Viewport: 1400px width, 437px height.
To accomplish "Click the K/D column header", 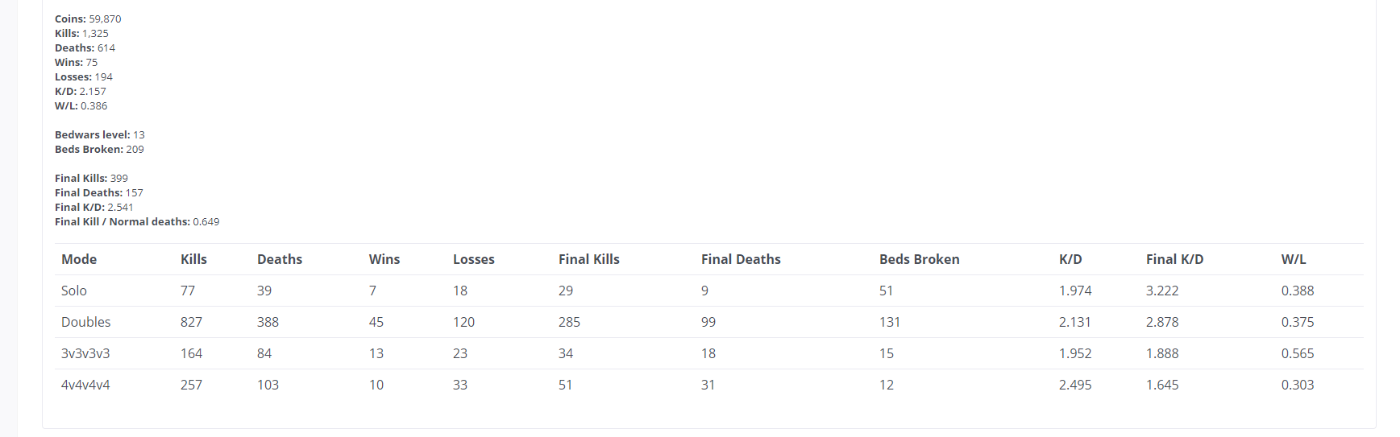I will click(x=1070, y=259).
